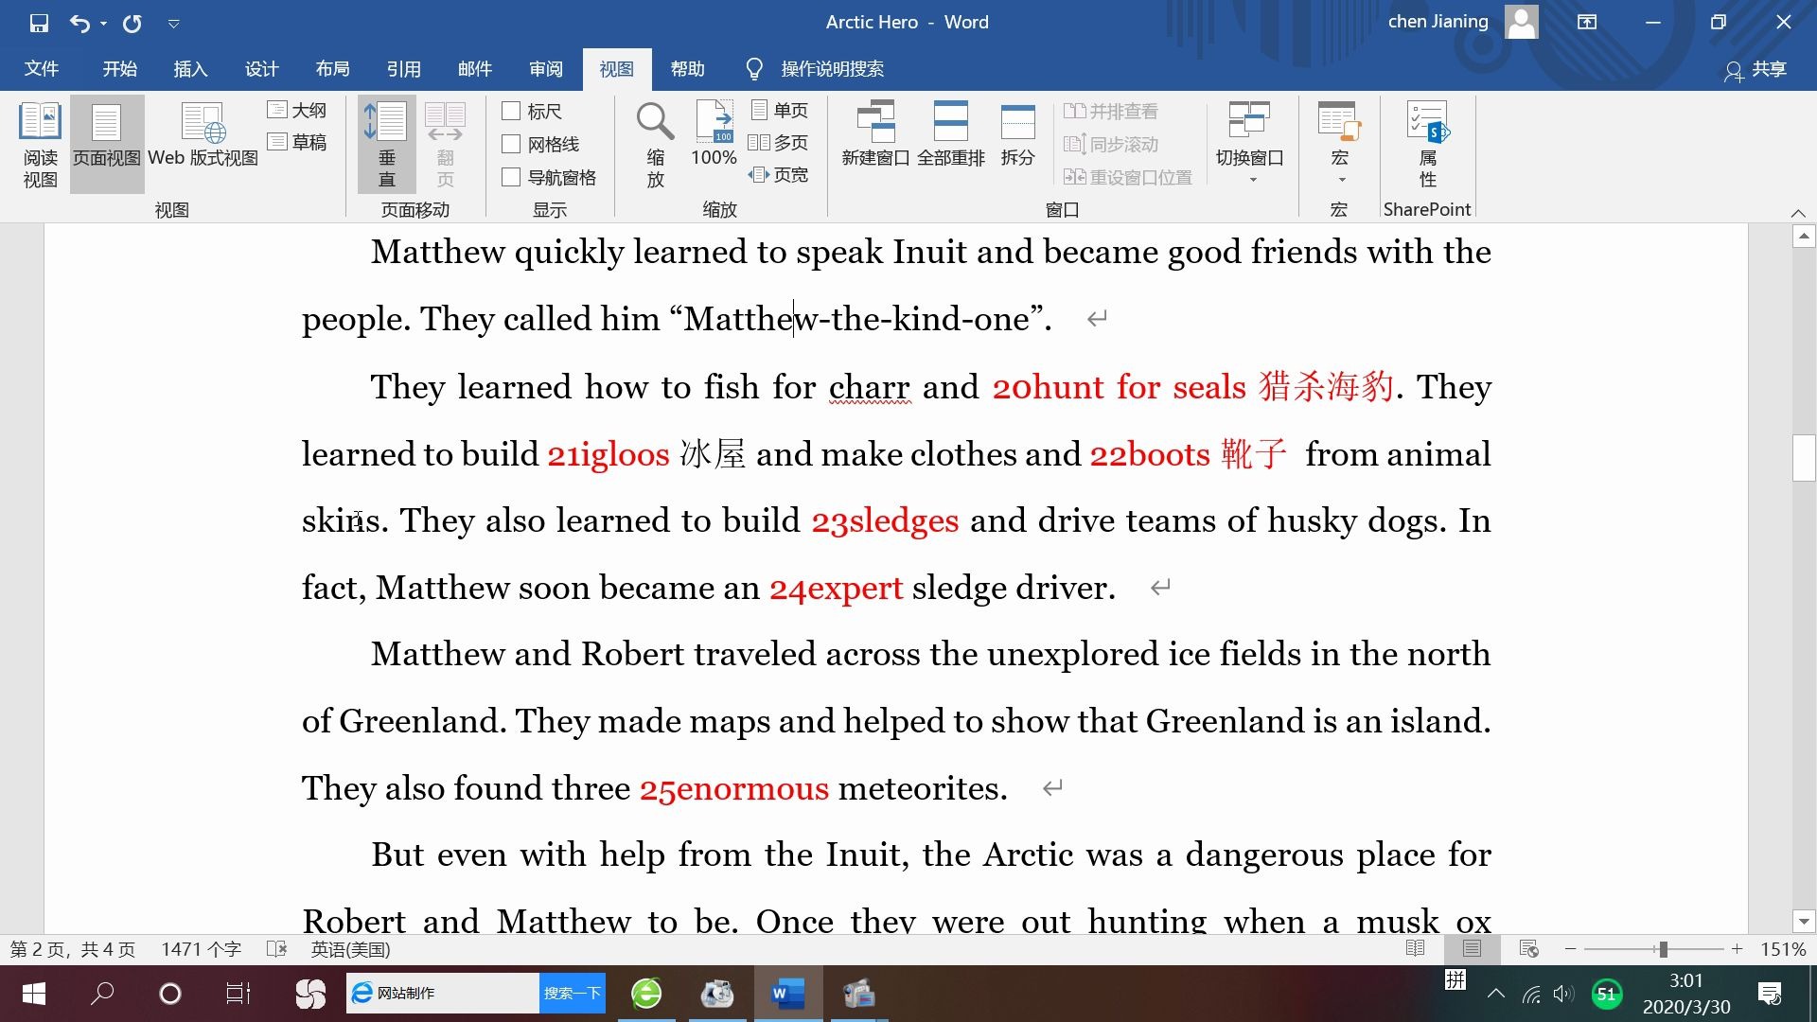Click the user account avatar
The height and width of the screenshot is (1022, 1817).
(1522, 23)
